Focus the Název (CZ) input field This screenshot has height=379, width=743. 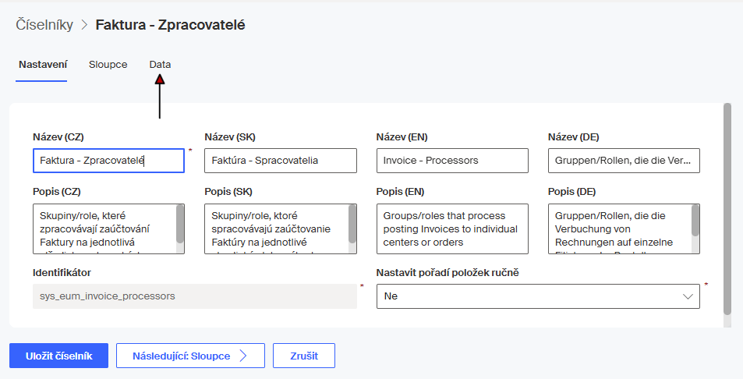108,161
